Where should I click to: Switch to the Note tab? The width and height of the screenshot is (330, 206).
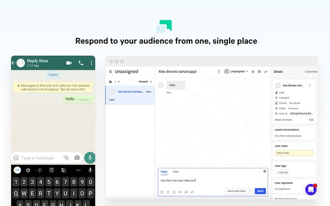(176, 172)
